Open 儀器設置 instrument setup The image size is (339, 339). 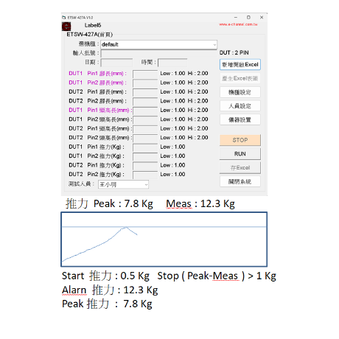coord(240,120)
